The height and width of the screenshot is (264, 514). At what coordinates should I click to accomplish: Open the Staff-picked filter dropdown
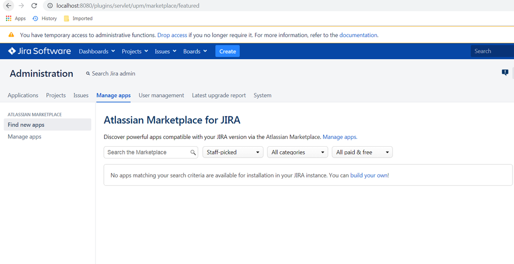[x=233, y=152]
